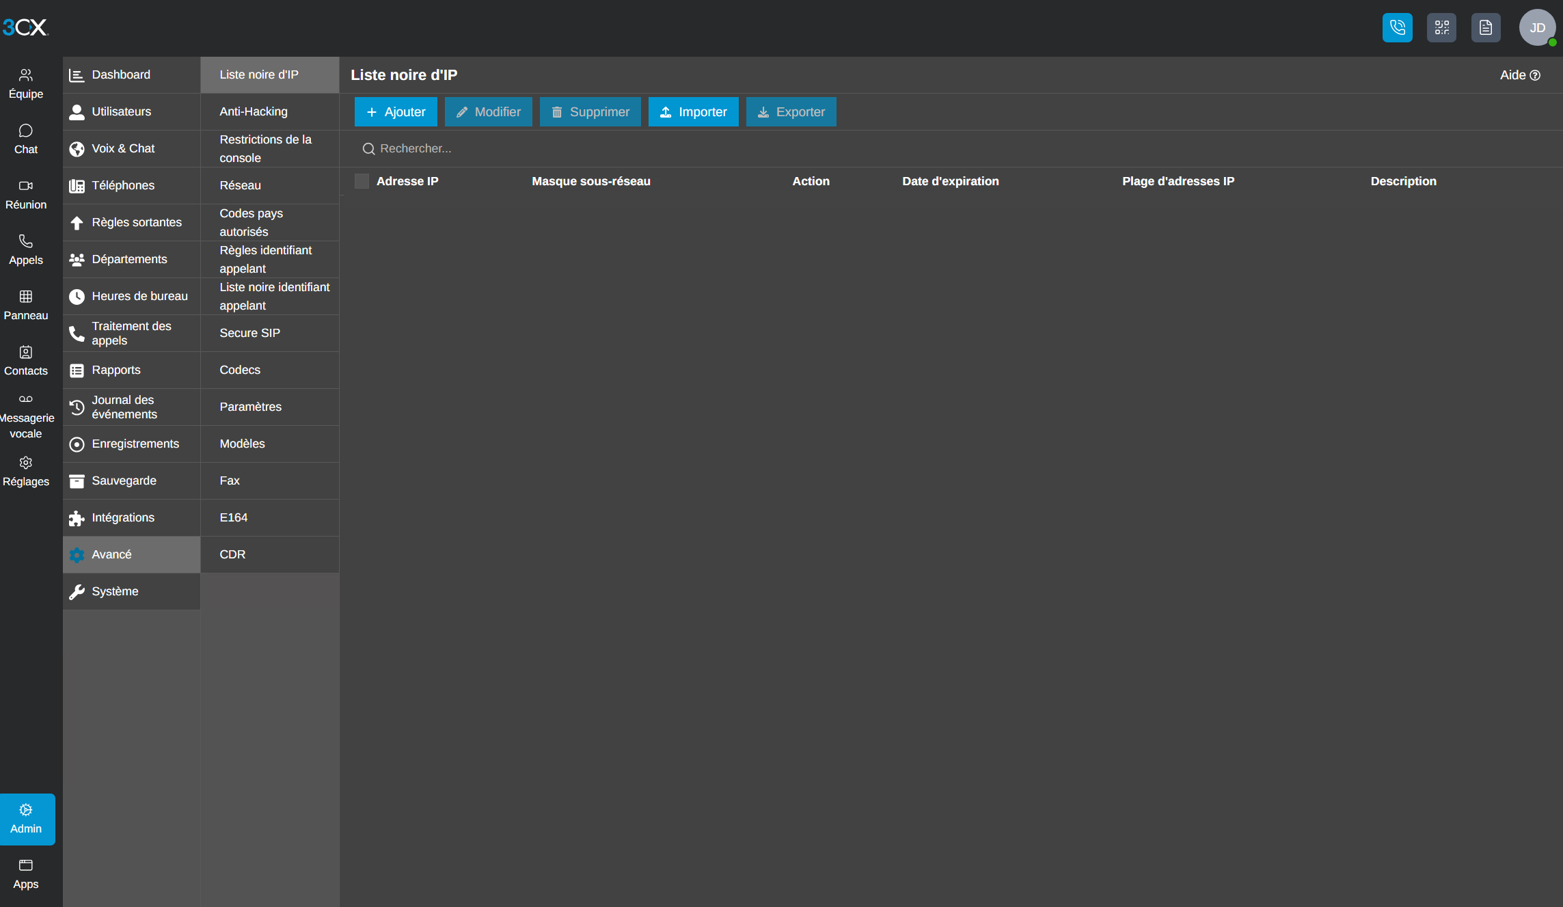Open Traitement des appels
This screenshot has width=1563, height=907.
[x=132, y=334]
